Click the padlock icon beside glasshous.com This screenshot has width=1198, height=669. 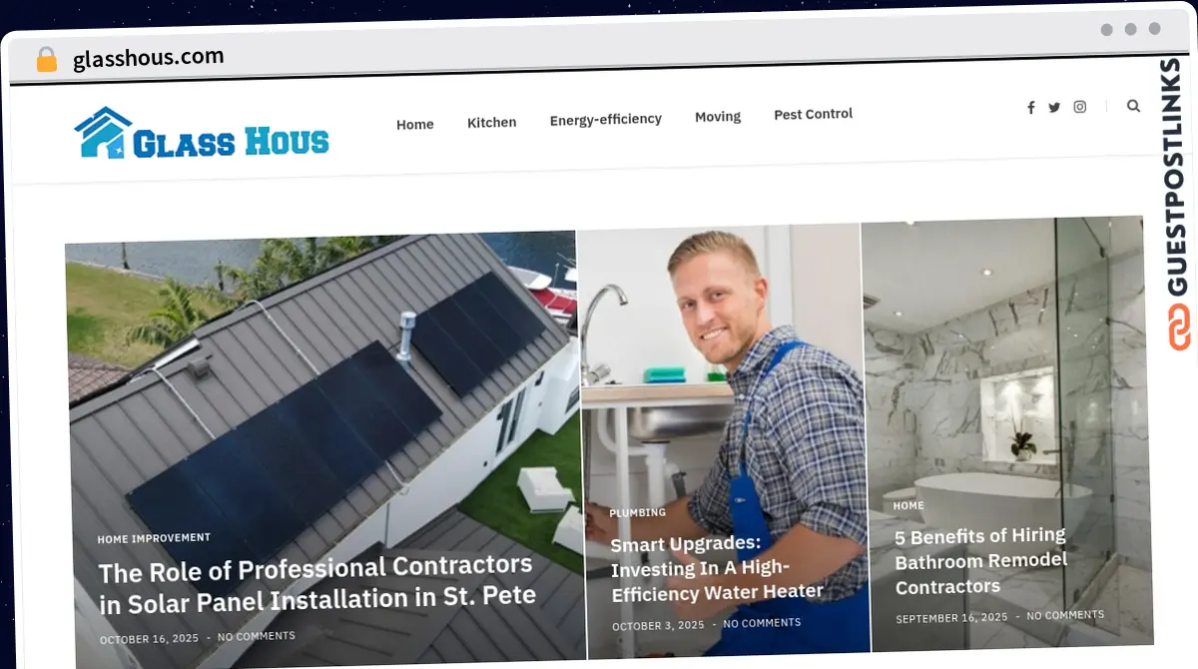[47, 60]
